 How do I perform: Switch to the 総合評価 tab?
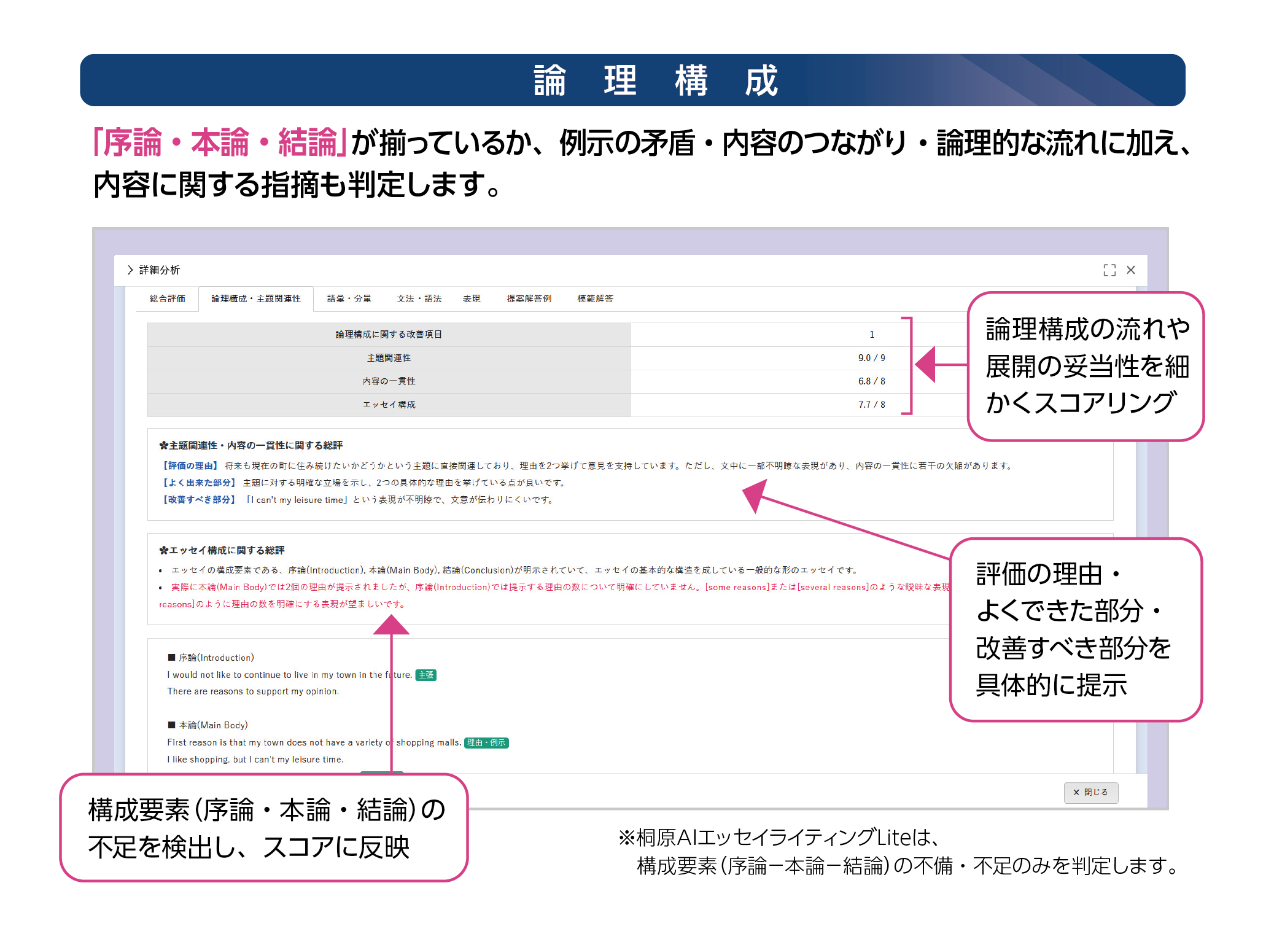click(x=167, y=299)
